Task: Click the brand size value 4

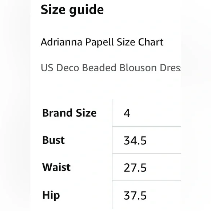Action: 127,113
